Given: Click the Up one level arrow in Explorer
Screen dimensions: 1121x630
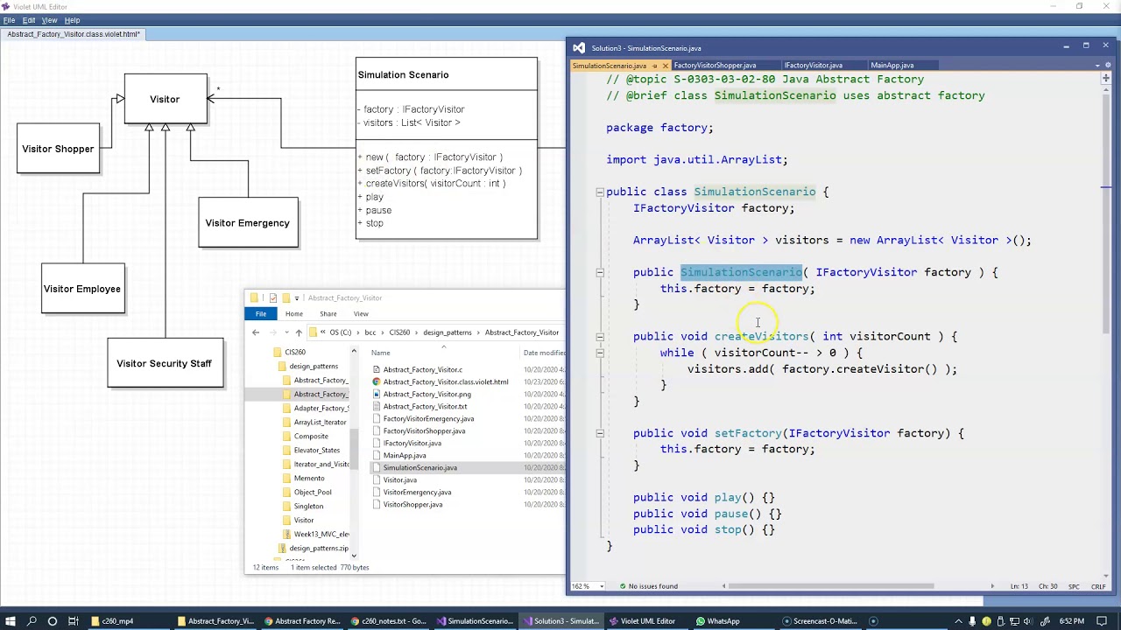Looking at the screenshot, I should pyautogui.click(x=299, y=332).
